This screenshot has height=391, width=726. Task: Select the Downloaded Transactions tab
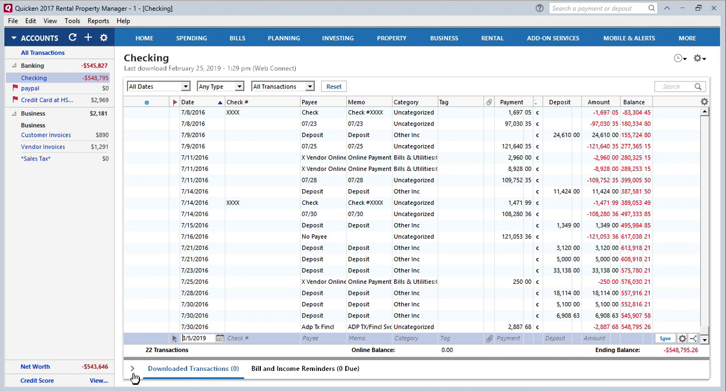point(193,369)
